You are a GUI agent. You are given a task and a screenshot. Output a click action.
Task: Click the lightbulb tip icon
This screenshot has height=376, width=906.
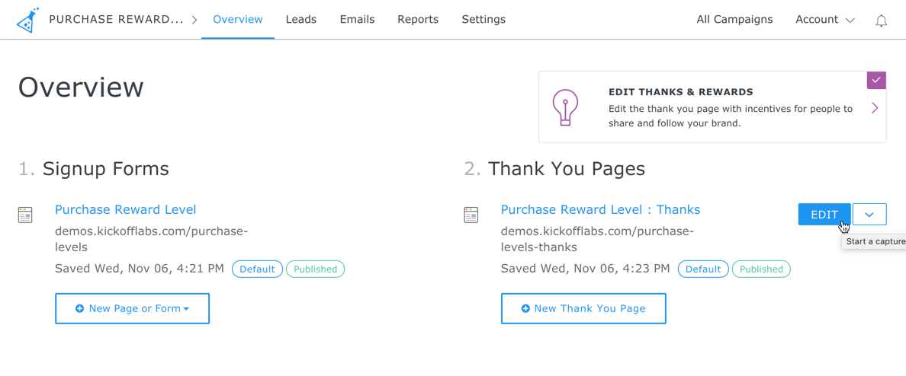(x=565, y=107)
